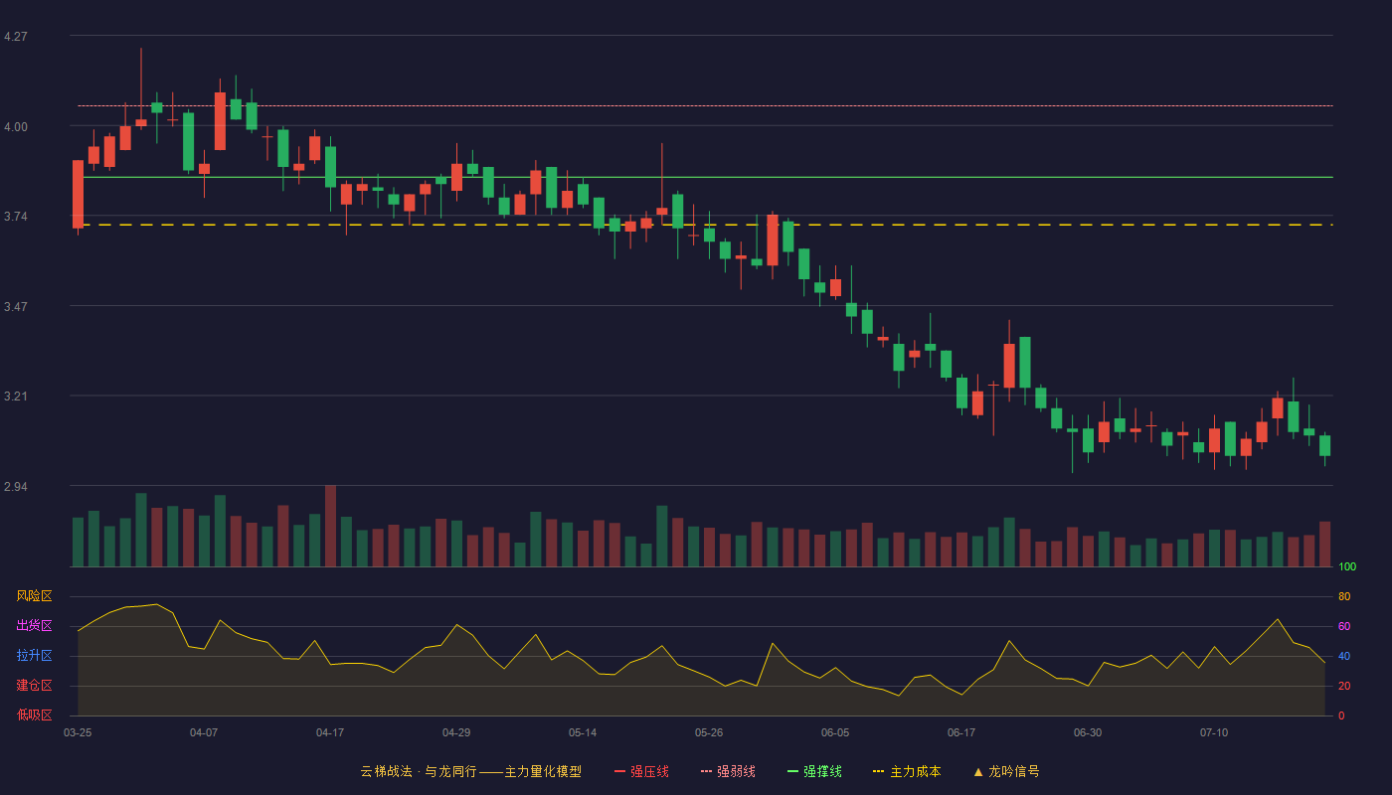Click the 100 indicator scale label
1392x795 pixels.
tap(1347, 567)
